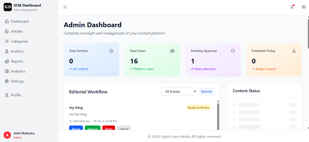Viewport: 309px width, 142px height.
Task: Click the up arrow of the workflow scrollbar
Action: 218,101
